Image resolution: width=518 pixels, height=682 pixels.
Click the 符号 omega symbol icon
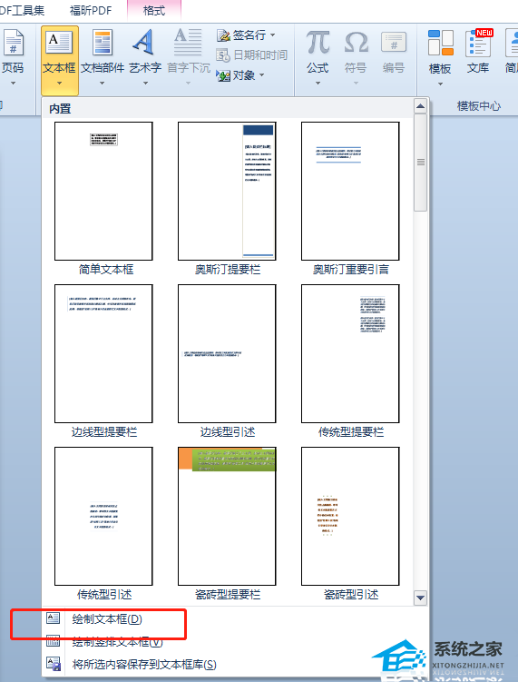pyautogui.click(x=357, y=43)
